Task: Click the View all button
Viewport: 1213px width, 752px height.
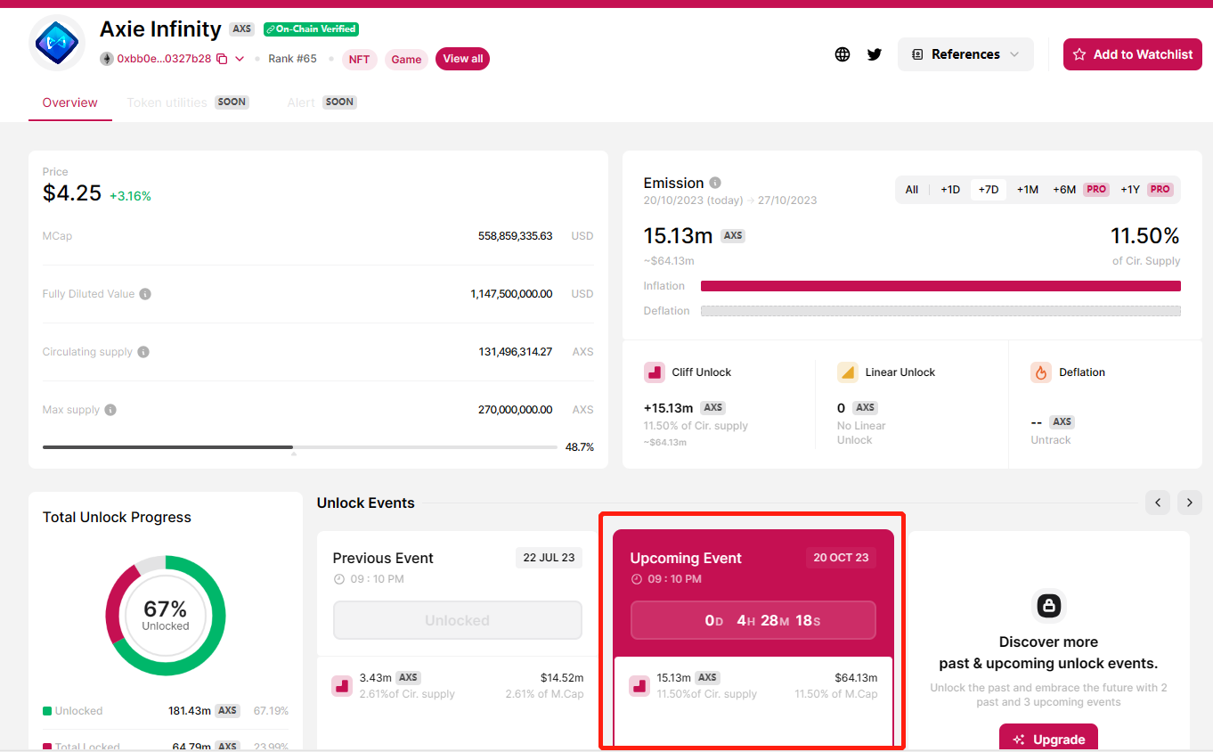Action: tap(462, 59)
